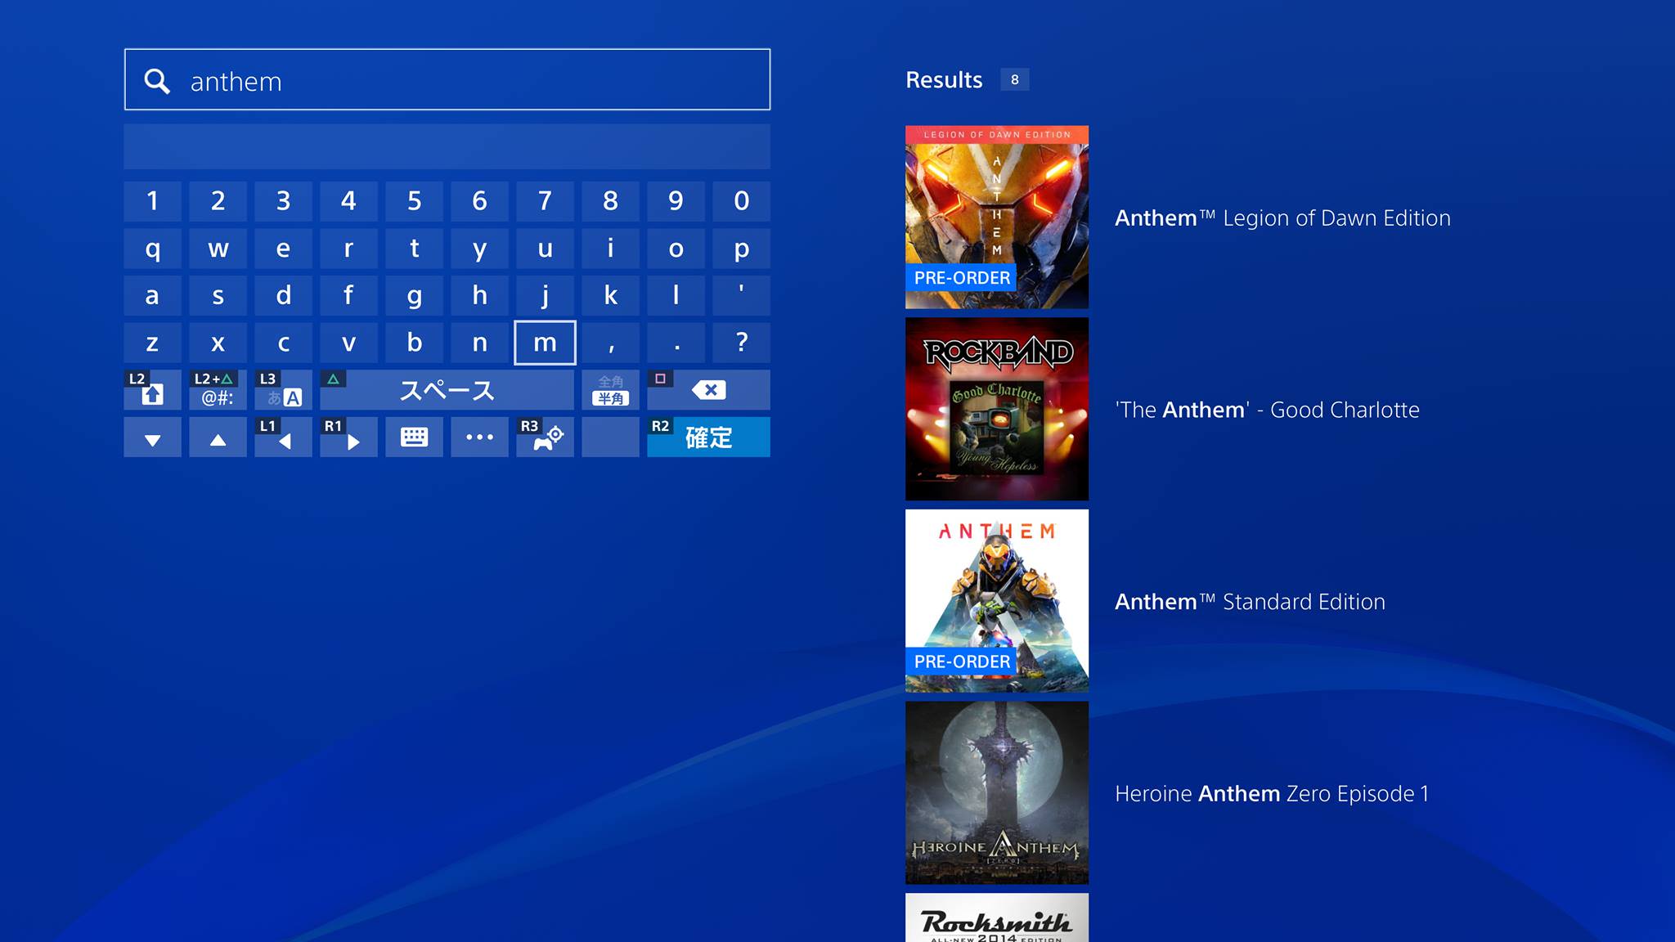Click the R1 right cursor arrow key
Image resolution: width=1675 pixels, height=942 pixels.
tap(348, 437)
